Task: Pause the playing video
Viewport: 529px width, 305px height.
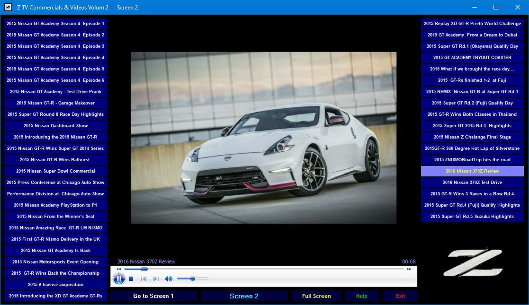Action: tap(119, 279)
